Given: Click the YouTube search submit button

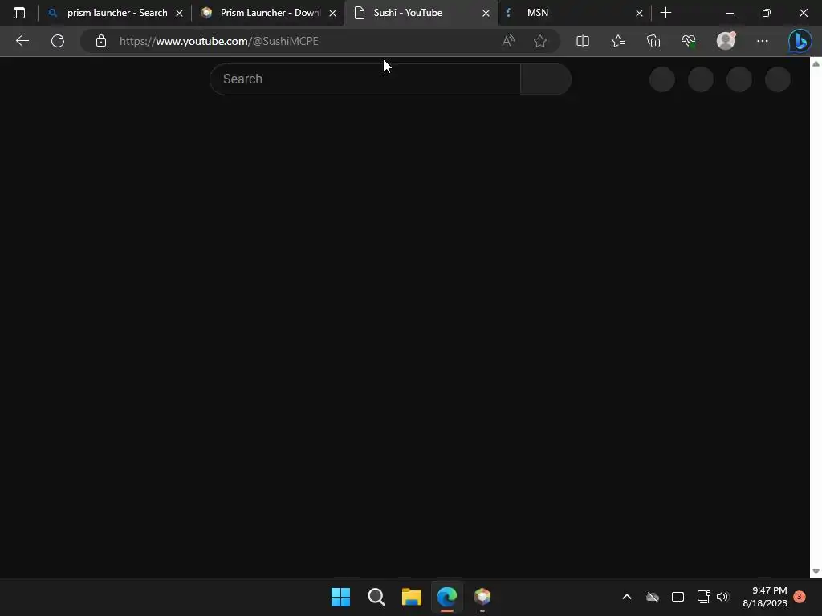Looking at the screenshot, I should tap(546, 79).
